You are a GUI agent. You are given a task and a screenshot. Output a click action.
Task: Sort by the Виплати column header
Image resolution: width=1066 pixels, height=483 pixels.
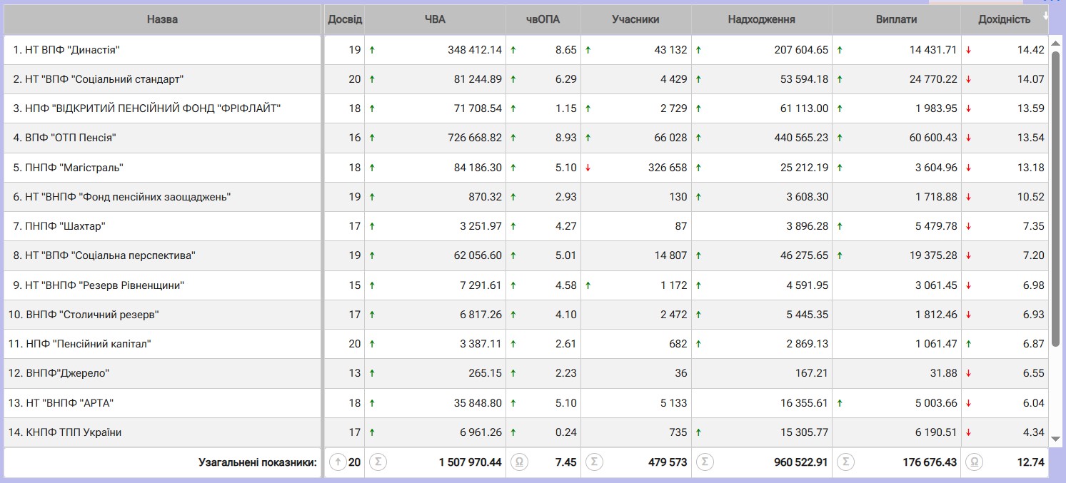(x=896, y=19)
